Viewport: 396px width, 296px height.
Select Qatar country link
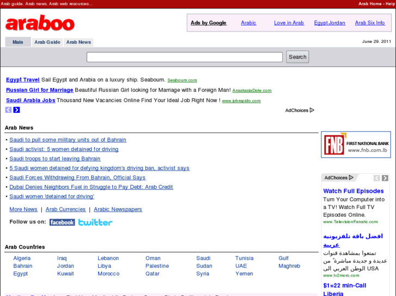point(153,274)
